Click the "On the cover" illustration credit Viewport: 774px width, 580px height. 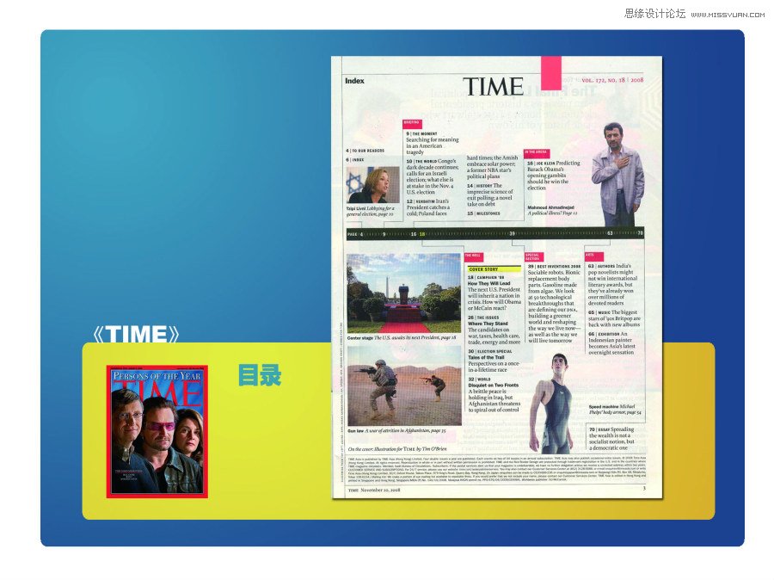click(397, 449)
